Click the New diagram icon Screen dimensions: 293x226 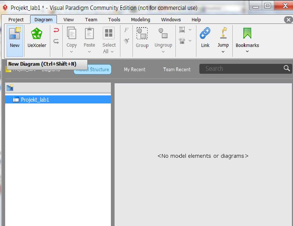[15, 33]
